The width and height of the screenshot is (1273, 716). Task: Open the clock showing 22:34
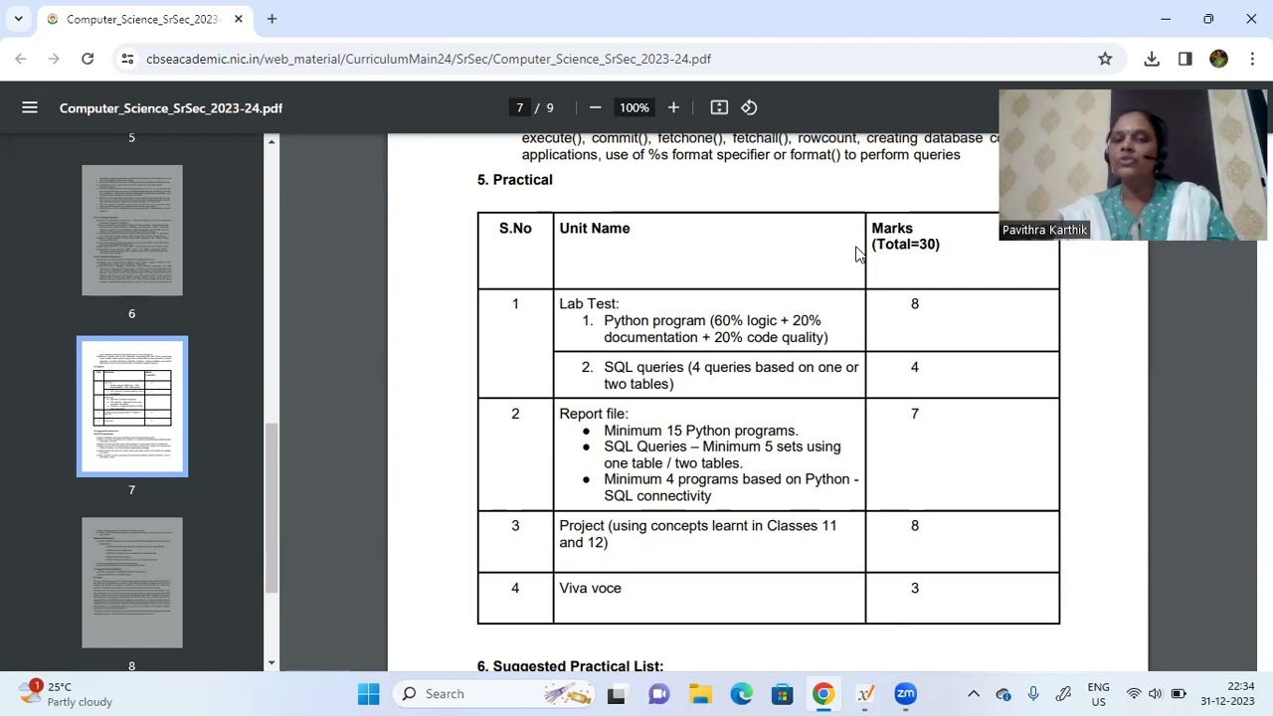coord(1227,693)
